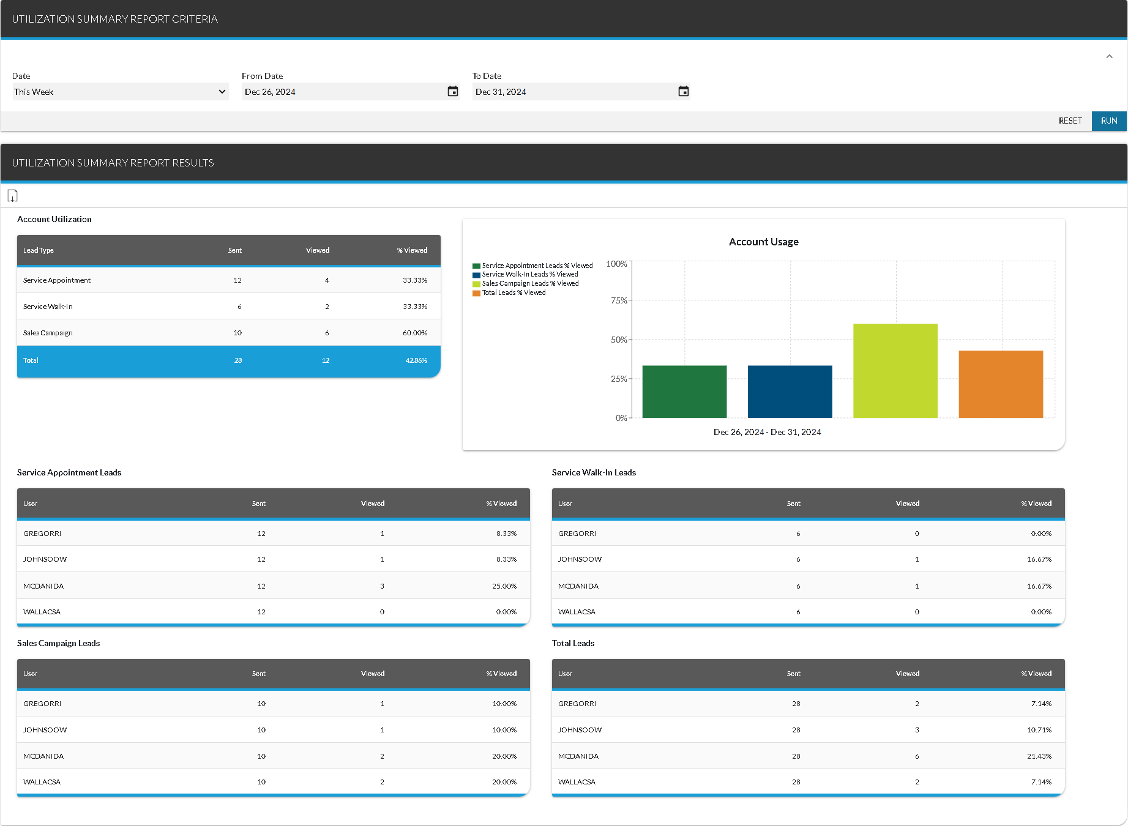
Task: Open the From Date calendar picker
Action: click(x=453, y=92)
